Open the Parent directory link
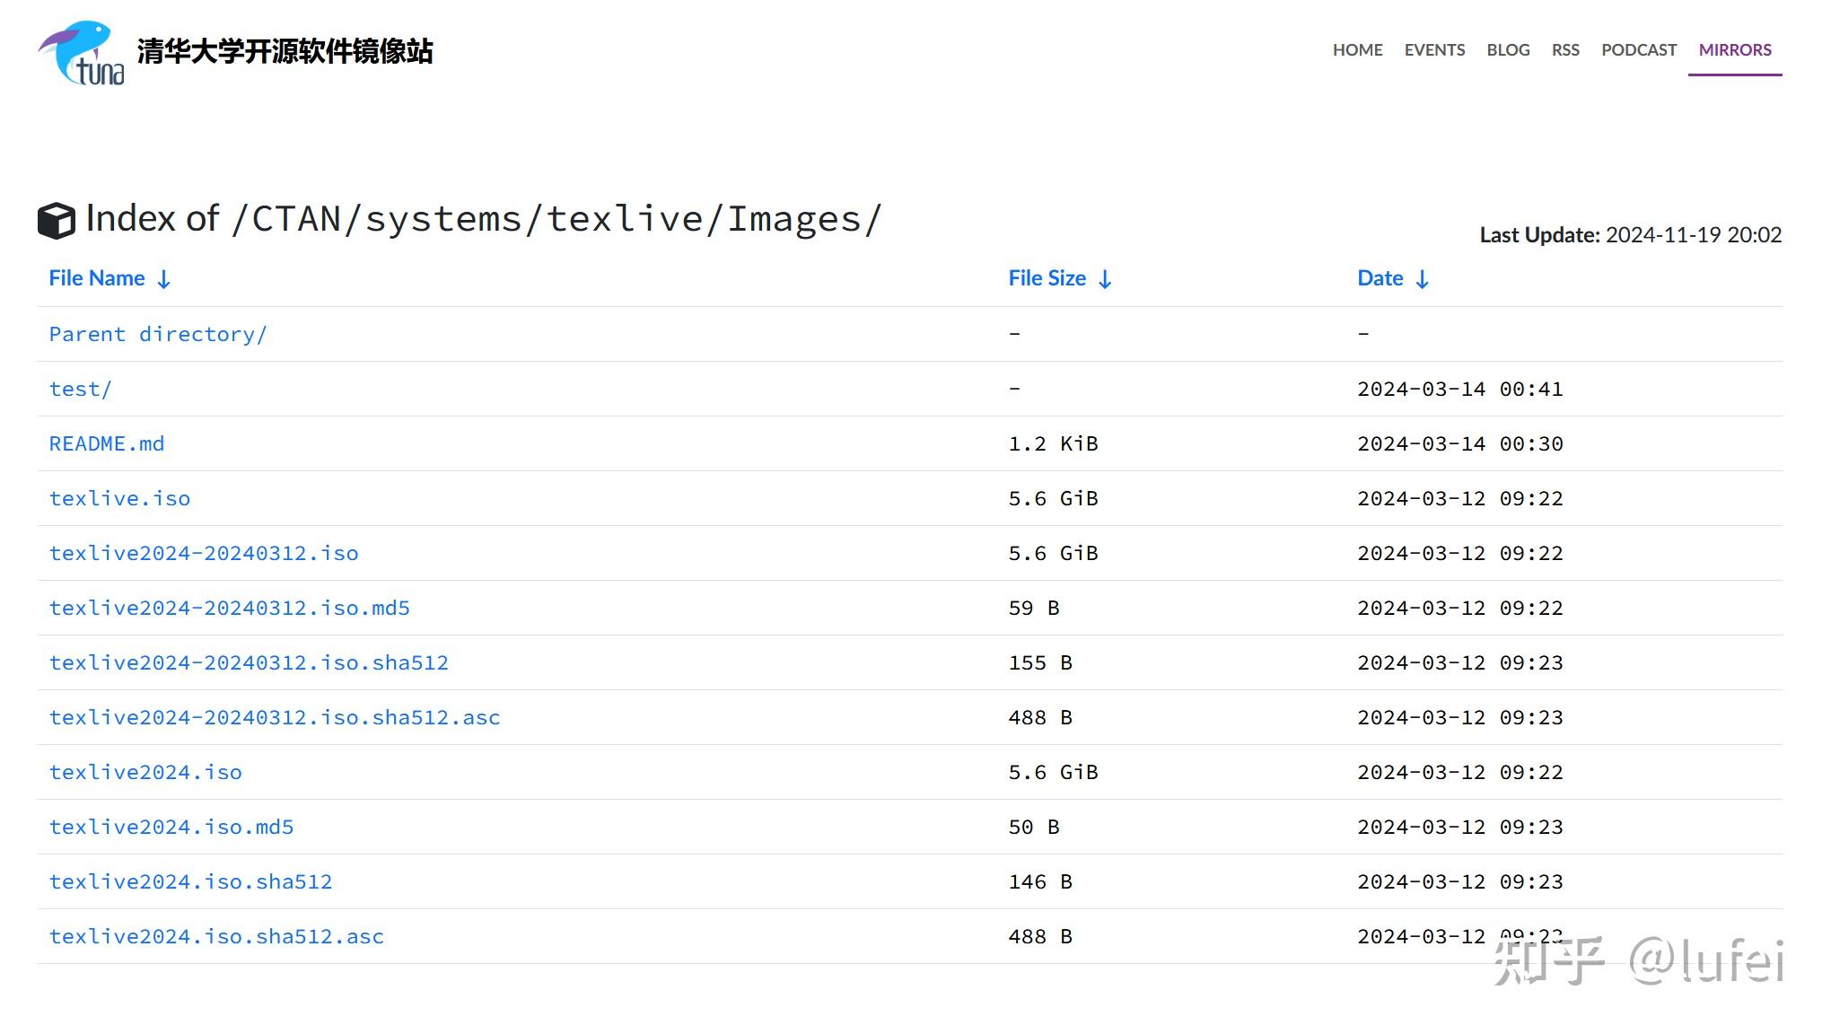Screen dimensions: 1831x1034 [x=158, y=334]
